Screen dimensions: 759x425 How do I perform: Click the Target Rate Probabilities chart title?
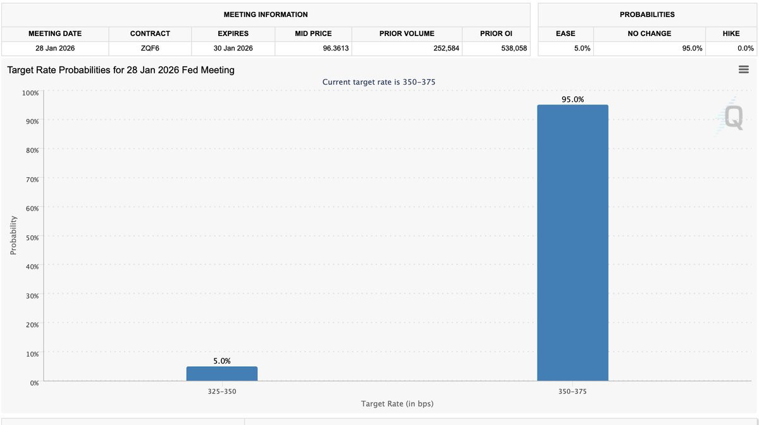coord(121,70)
